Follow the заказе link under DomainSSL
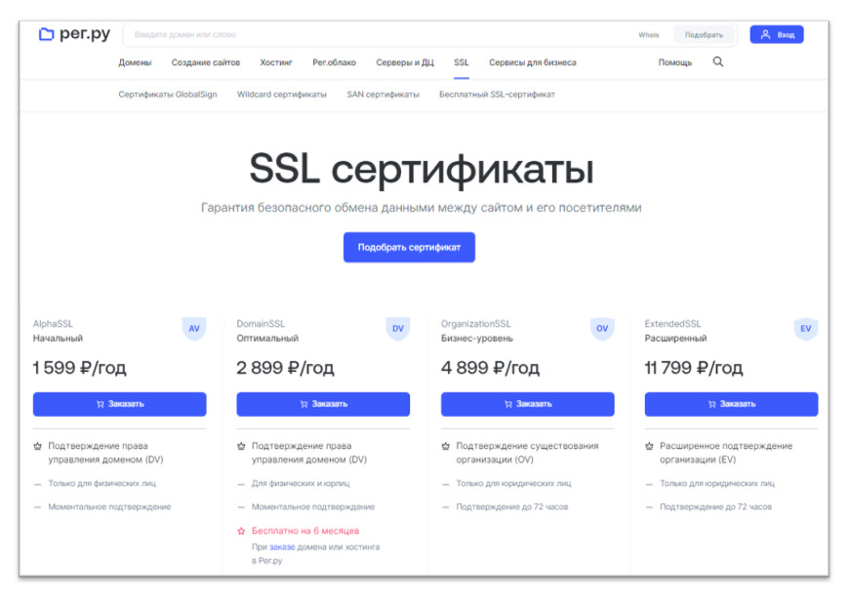850x599 pixels. point(282,547)
